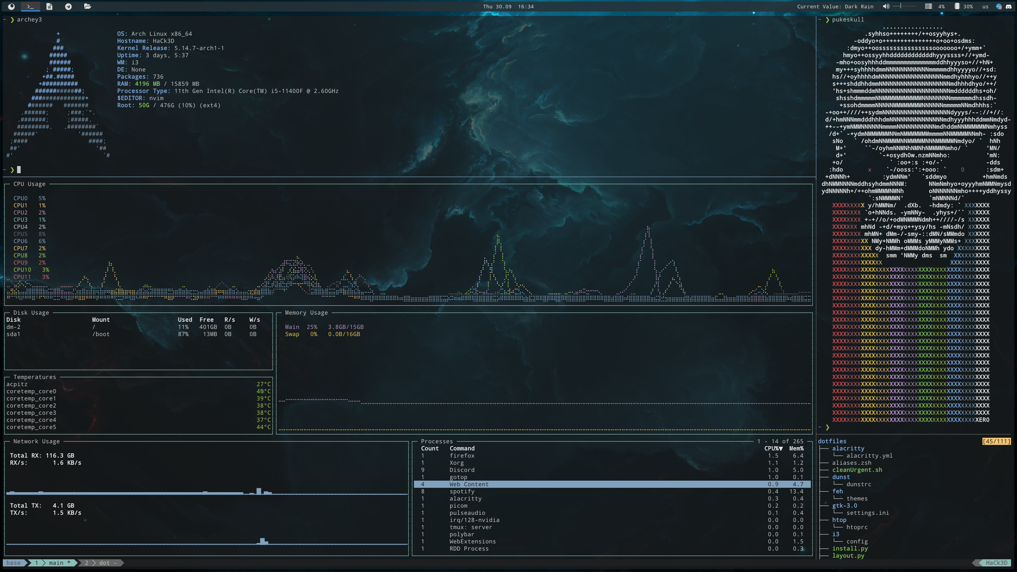Select the polybar process row
The width and height of the screenshot is (1017, 572).
pos(612,534)
